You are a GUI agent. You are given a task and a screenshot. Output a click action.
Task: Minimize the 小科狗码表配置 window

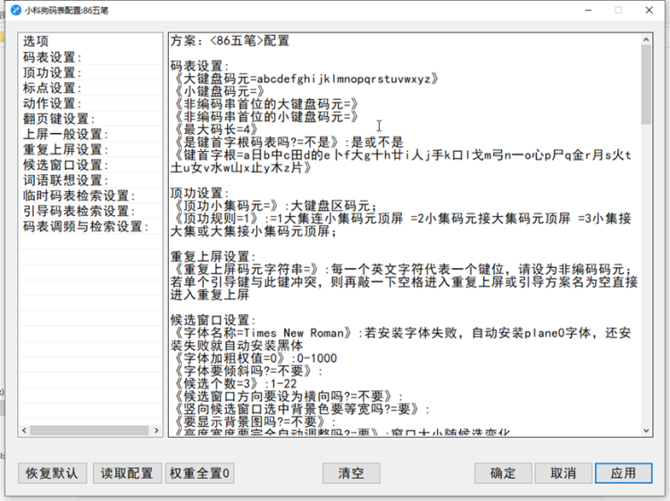589,10
